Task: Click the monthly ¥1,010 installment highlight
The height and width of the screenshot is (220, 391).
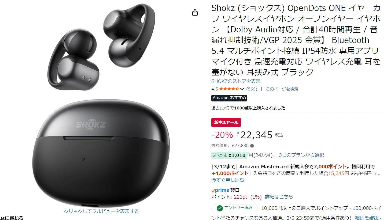Action: point(229,155)
